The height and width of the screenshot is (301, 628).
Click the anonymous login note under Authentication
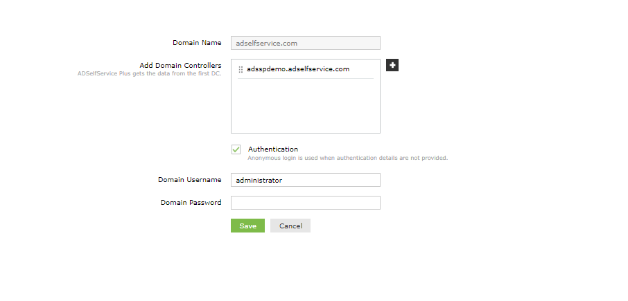tap(347, 158)
